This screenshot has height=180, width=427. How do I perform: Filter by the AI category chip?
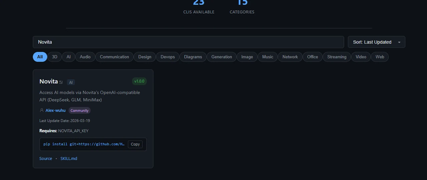point(69,57)
